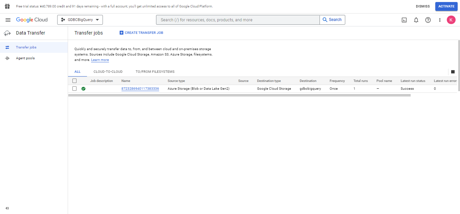Click the user account avatar K
This screenshot has height=214, width=460.
click(451, 20)
